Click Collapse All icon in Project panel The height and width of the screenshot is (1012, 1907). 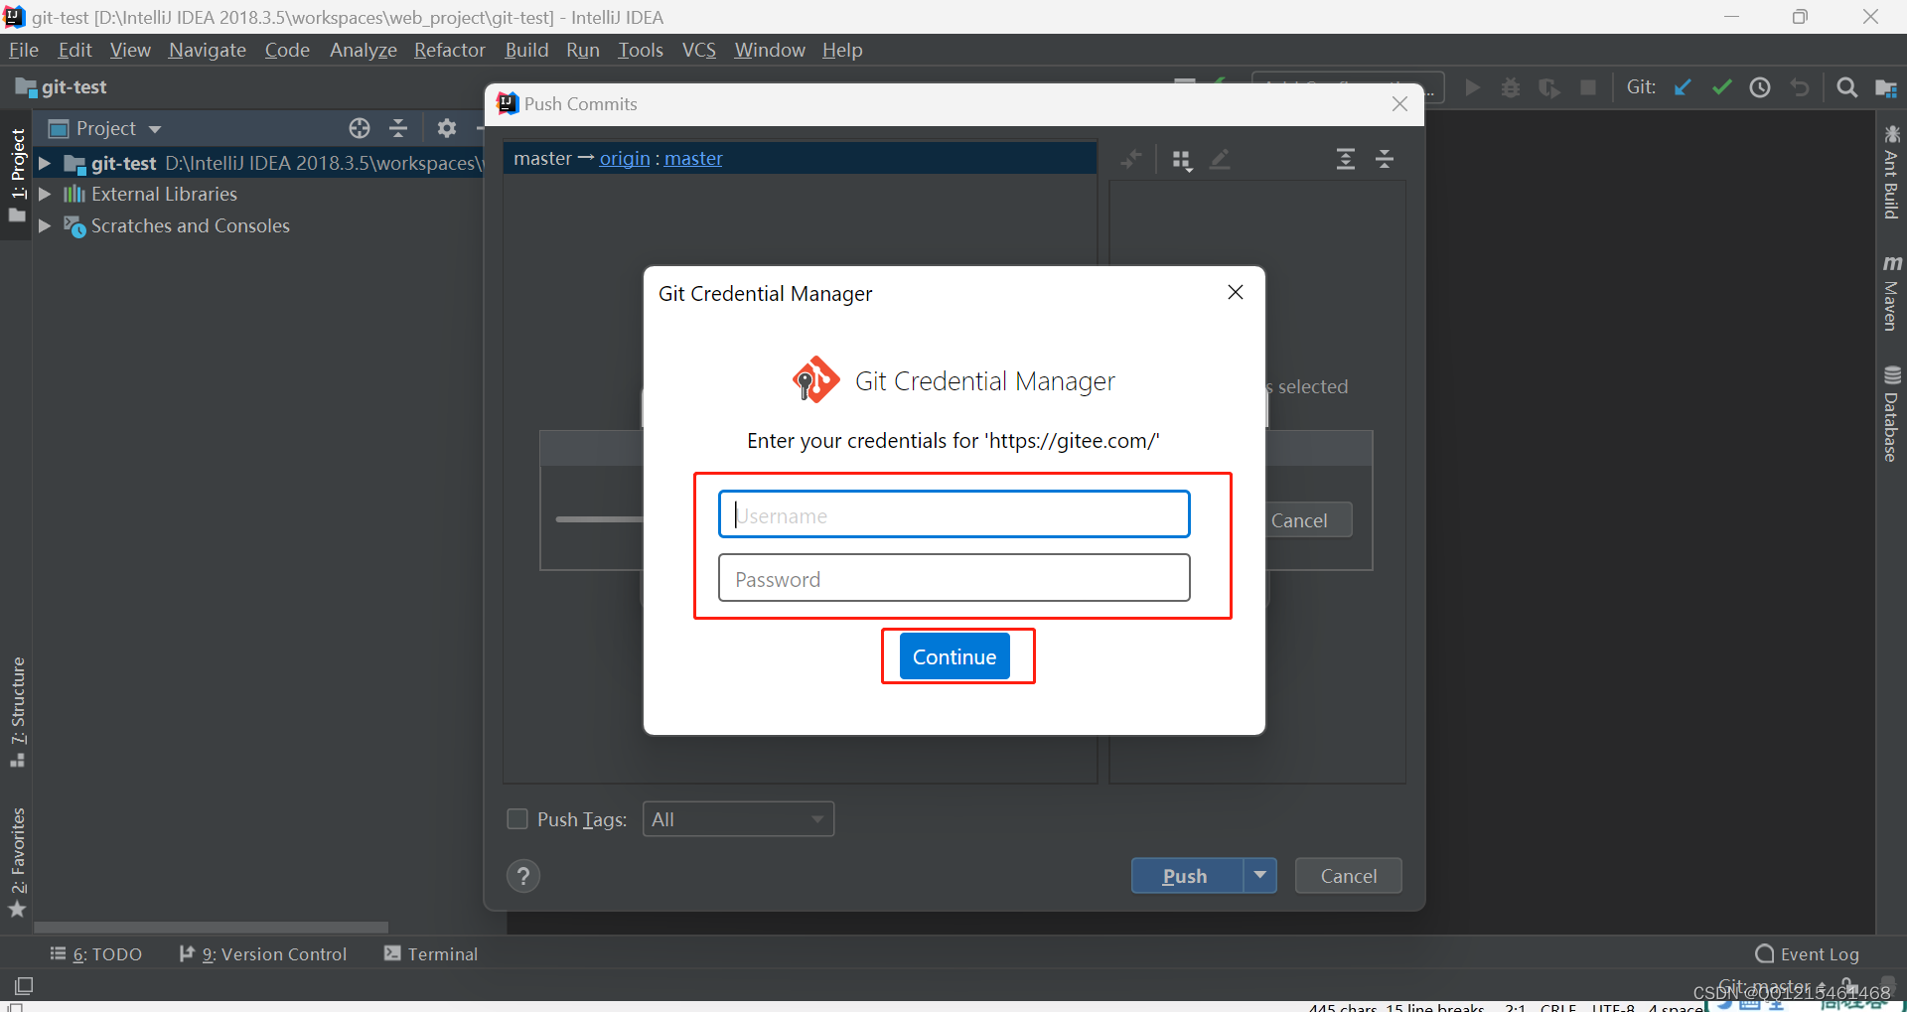tap(398, 128)
